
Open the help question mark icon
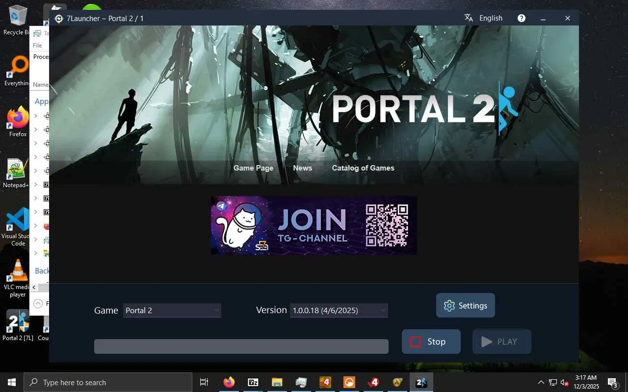tap(522, 18)
